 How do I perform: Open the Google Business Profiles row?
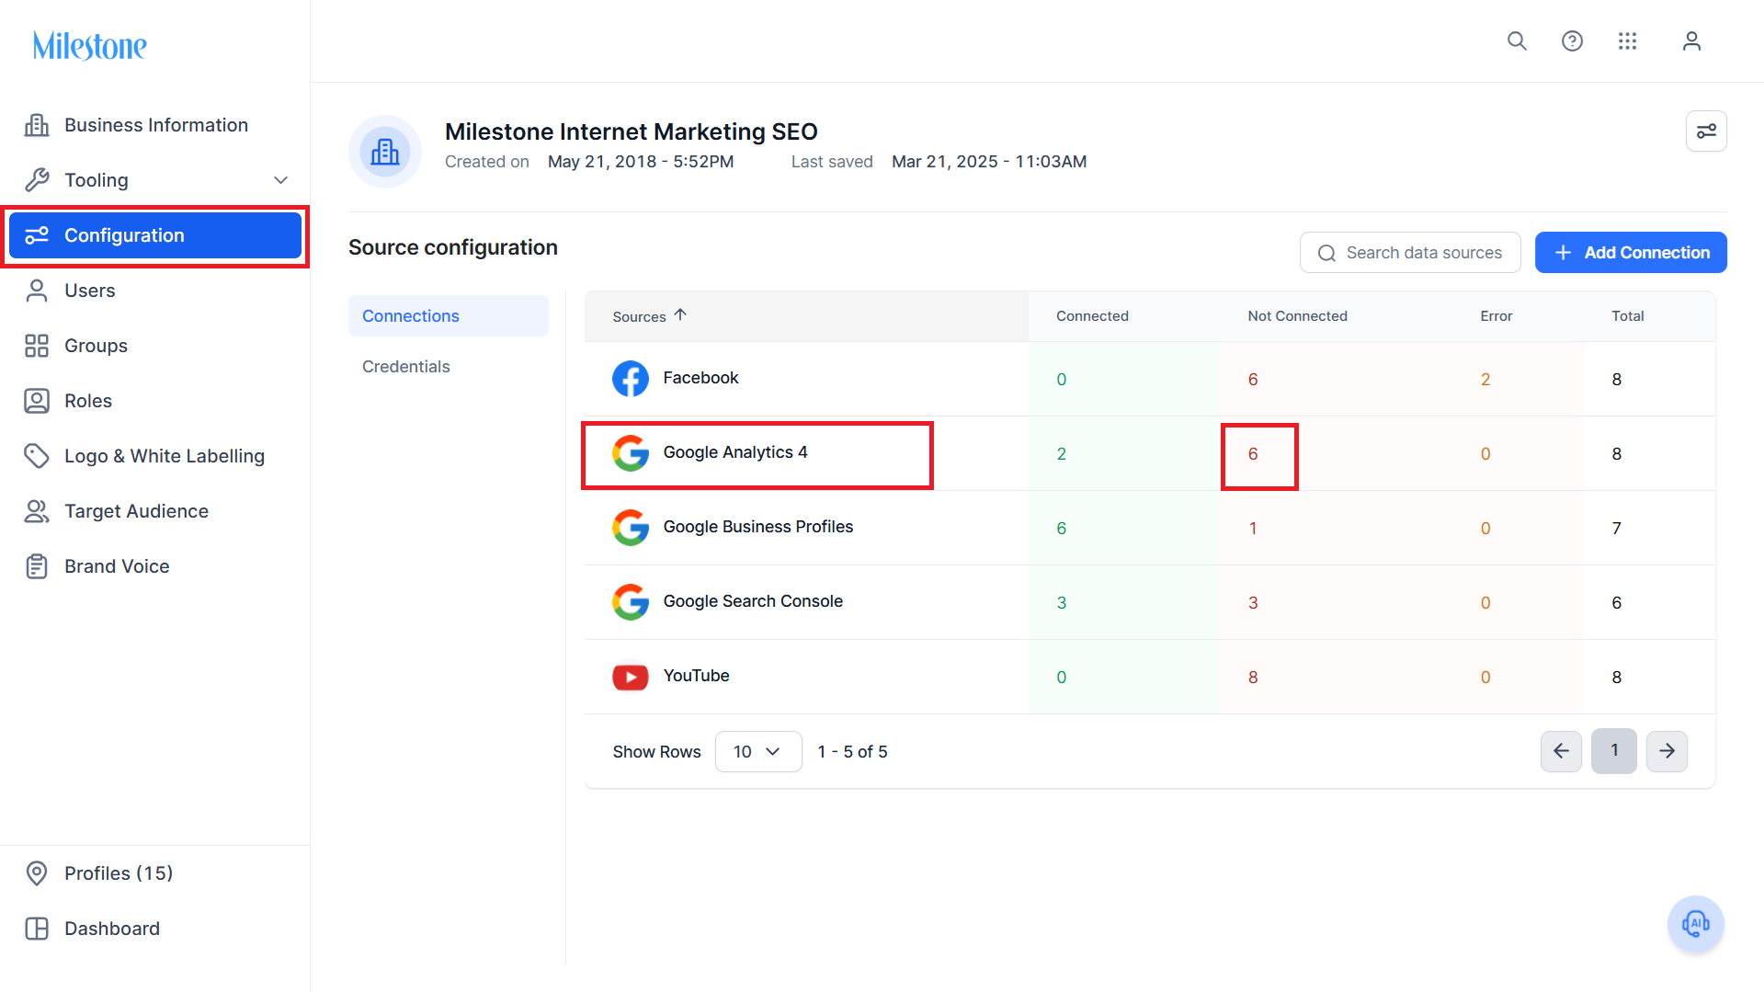point(1150,528)
